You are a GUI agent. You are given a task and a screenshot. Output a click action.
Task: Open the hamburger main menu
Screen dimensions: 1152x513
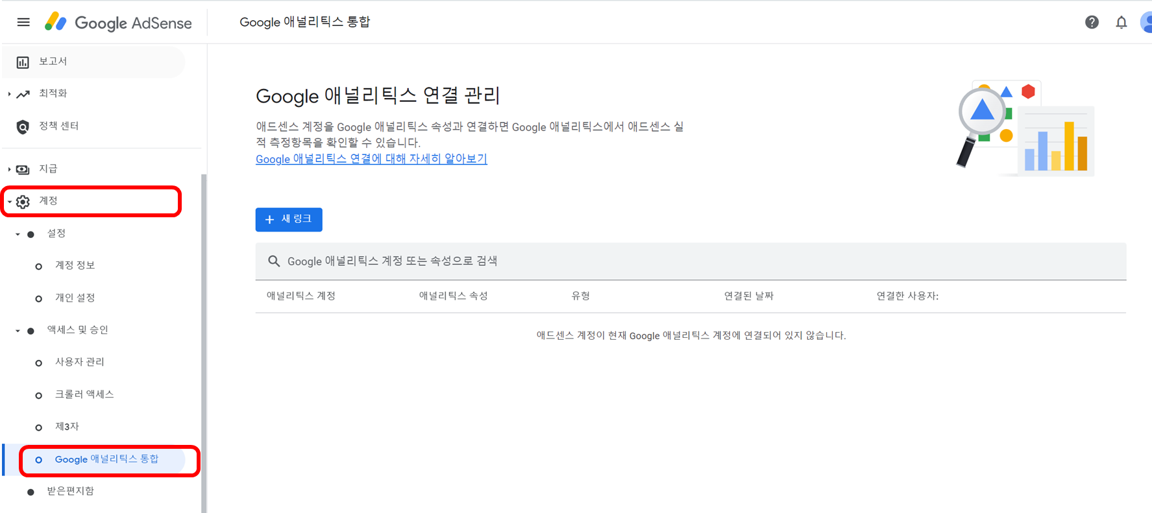(23, 22)
